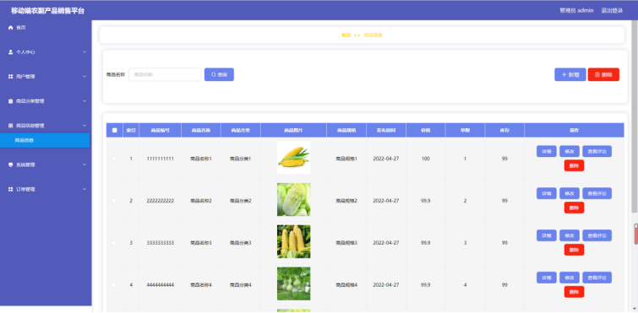The height and width of the screenshot is (313, 638).
Task: Check the checkbox for row 1111111111
Action: [114, 159]
